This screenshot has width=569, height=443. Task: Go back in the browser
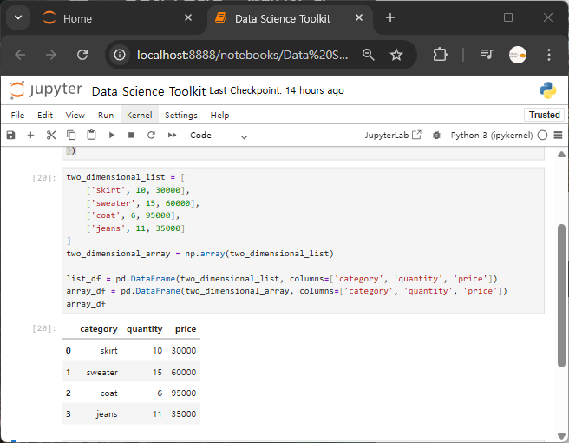(x=20, y=55)
